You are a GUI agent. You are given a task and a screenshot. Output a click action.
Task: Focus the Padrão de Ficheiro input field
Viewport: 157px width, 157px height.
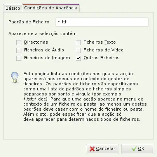[x=102, y=22]
